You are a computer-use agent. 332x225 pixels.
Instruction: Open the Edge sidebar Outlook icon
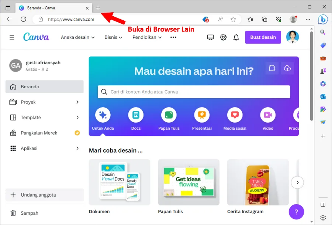pos(323,97)
